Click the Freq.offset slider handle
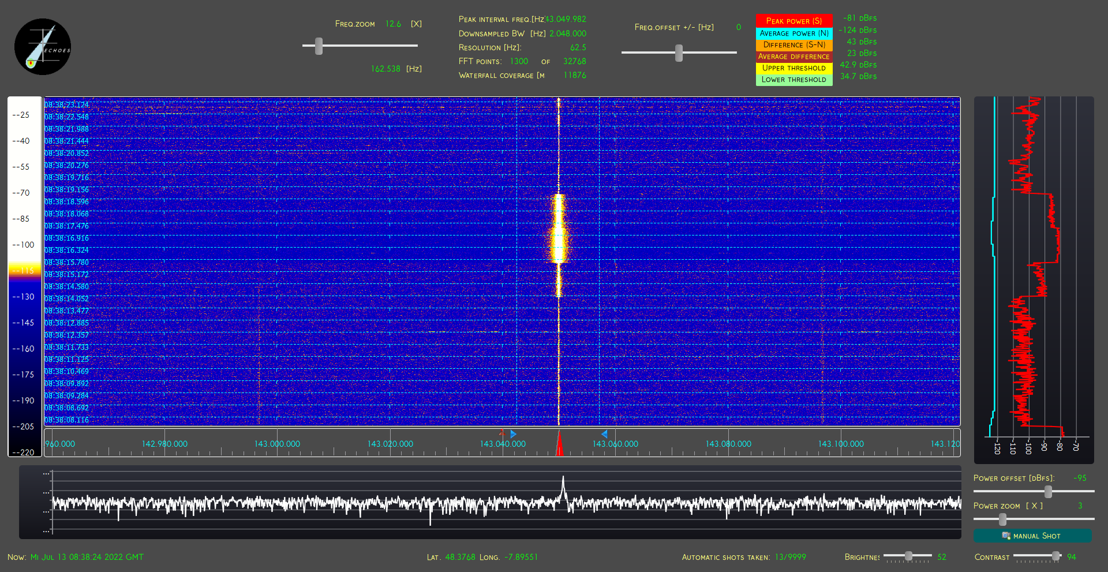The image size is (1108, 572). (679, 53)
